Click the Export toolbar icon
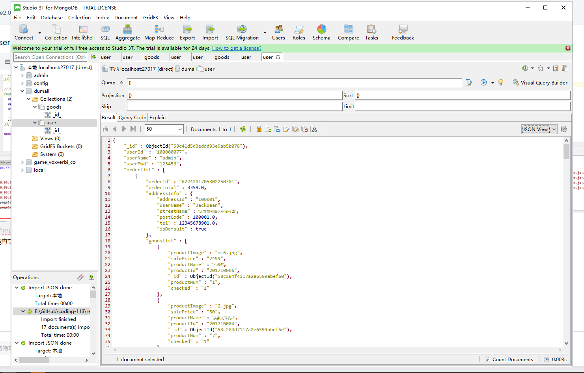Screen dimensions: 584x373 (187, 32)
